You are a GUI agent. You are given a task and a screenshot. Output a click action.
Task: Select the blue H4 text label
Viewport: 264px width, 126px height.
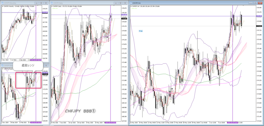tap(141, 31)
